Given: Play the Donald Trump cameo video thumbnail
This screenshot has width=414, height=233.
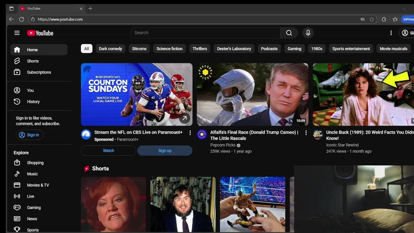Looking at the screenshot, I should 253,94.
